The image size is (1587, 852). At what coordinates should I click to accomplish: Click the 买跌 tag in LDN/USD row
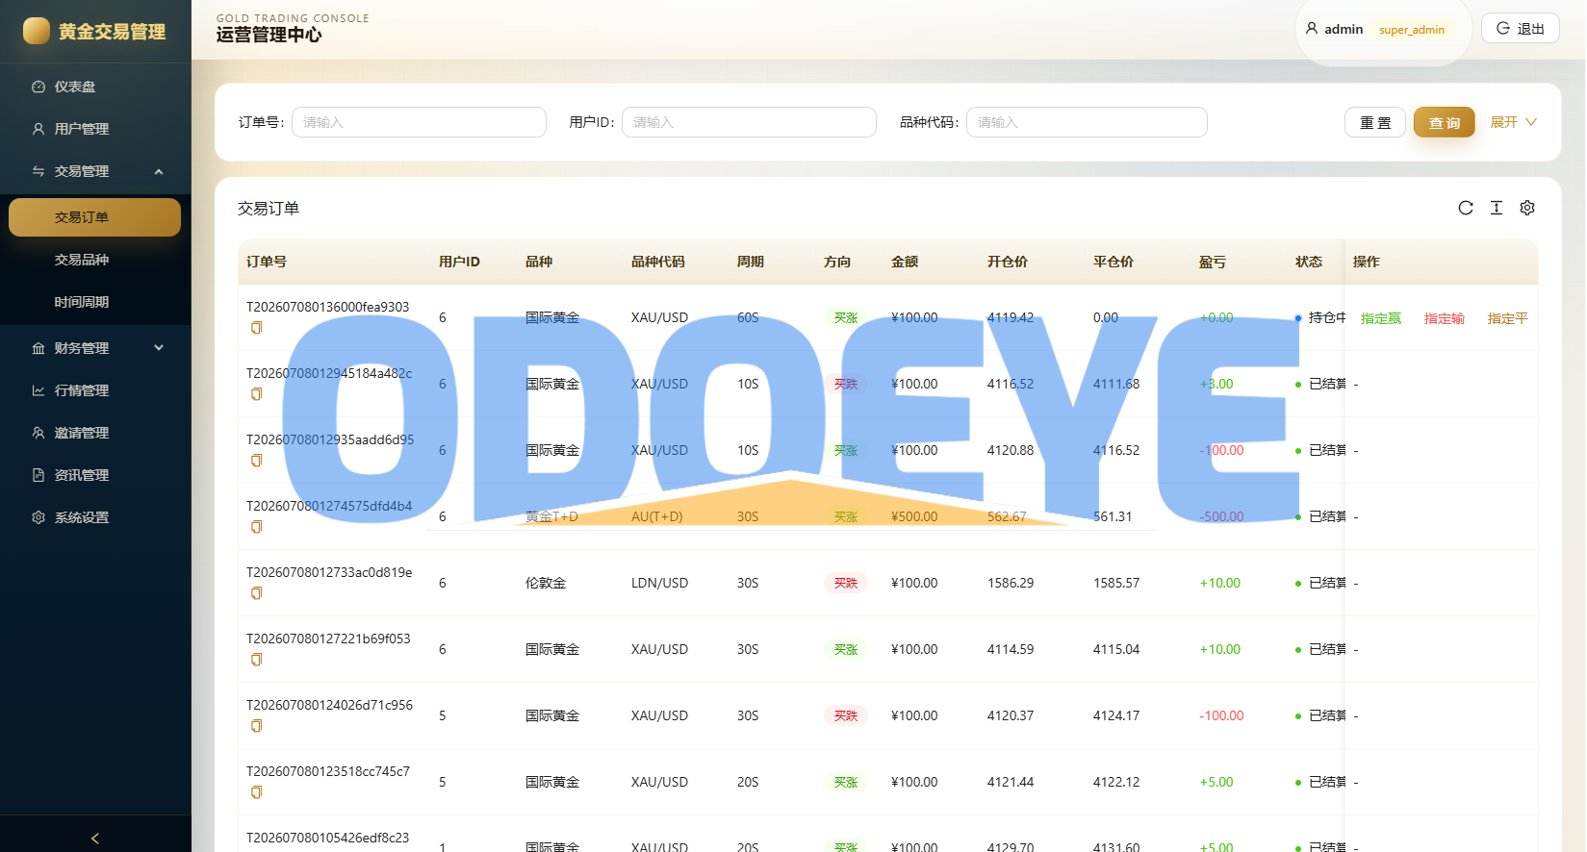pyautogui.click(x=846, y=583)
